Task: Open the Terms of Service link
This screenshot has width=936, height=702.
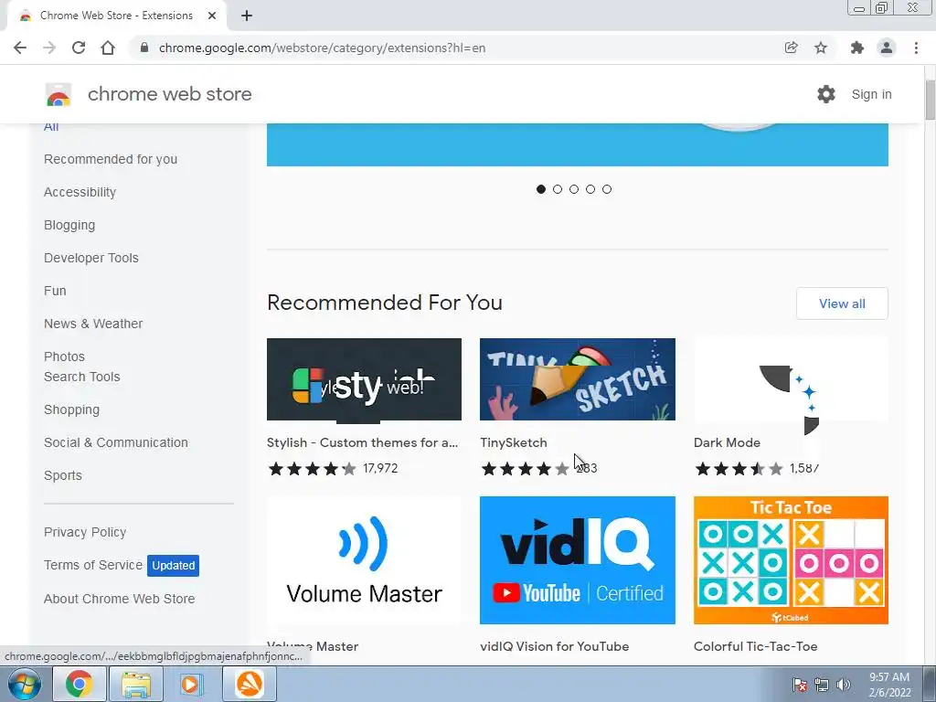Action: tap(93, 565)
